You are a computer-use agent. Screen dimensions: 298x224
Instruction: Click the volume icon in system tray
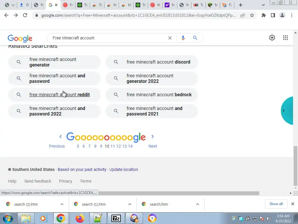tap(268, 218)
